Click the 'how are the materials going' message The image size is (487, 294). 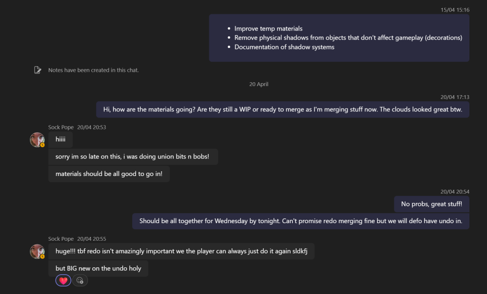[282, 109]
